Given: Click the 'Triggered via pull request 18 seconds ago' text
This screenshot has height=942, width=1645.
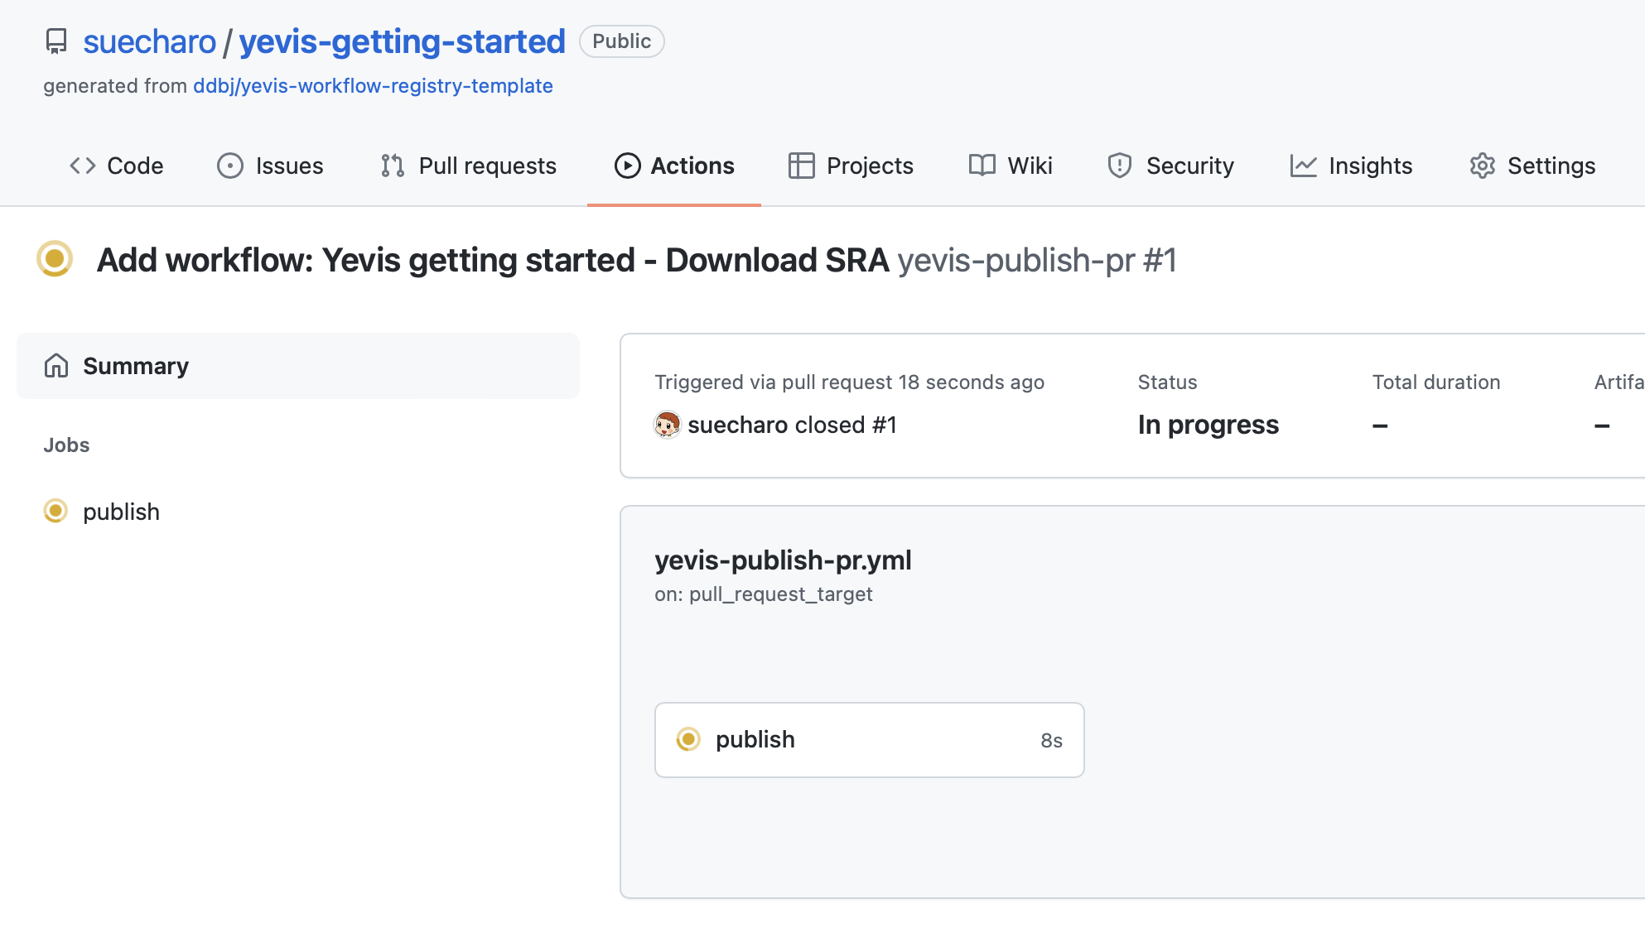Looking at the screenshot, I should tap(849, 382).
